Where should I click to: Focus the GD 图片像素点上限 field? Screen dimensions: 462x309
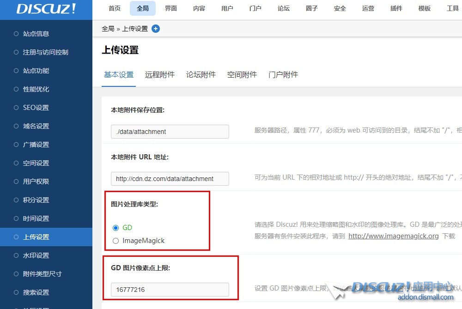tap(170, 290)
